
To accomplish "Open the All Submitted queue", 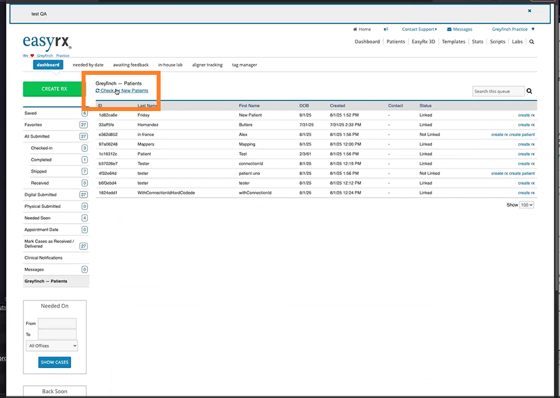I will pyautogui.click(x=56, y=137).
